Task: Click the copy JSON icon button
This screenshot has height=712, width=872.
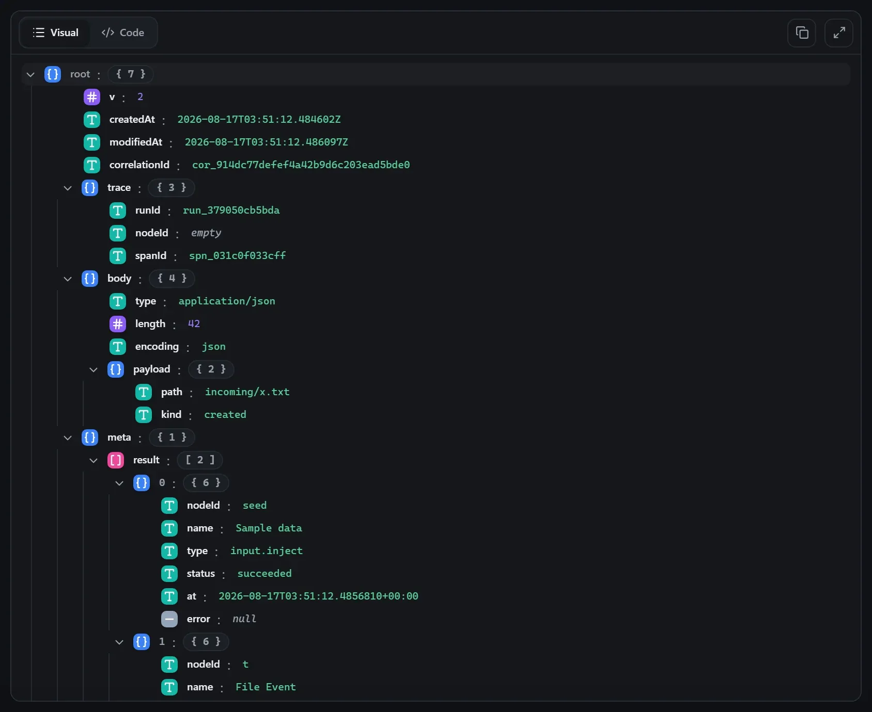Action: pyautogui.click(x=802, y=33)
